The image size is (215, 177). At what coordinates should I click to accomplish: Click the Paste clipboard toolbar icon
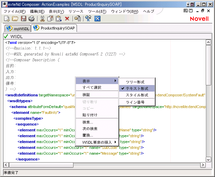pyautogui.click(x=58, y=19)
